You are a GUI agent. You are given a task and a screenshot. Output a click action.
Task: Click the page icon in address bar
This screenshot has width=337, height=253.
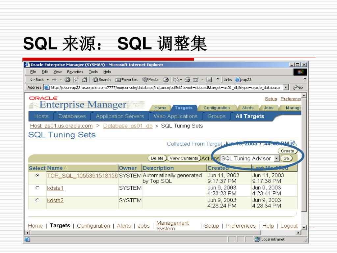[x=46, y=87]
